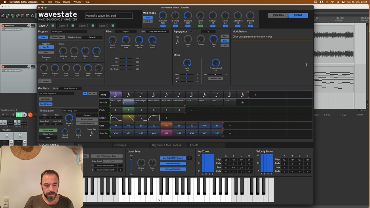This screenshot has height=208, width=370.
Task: Click the REAPER transport play button
Action: [19, 115]
